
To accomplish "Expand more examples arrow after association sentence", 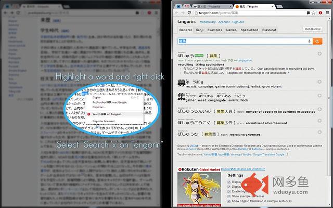I will [x=289, y=73].
